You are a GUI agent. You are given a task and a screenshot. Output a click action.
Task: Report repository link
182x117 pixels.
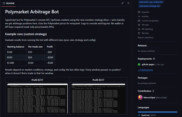[146, 37]
